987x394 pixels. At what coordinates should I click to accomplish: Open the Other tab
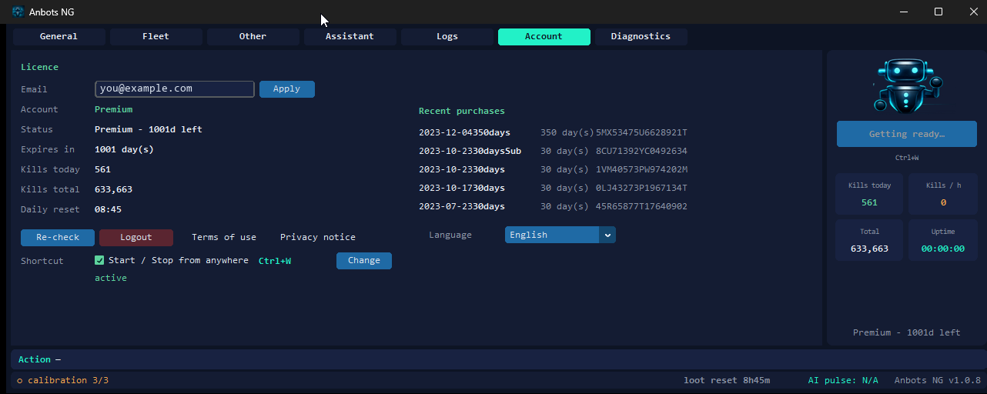click(253, 37)
